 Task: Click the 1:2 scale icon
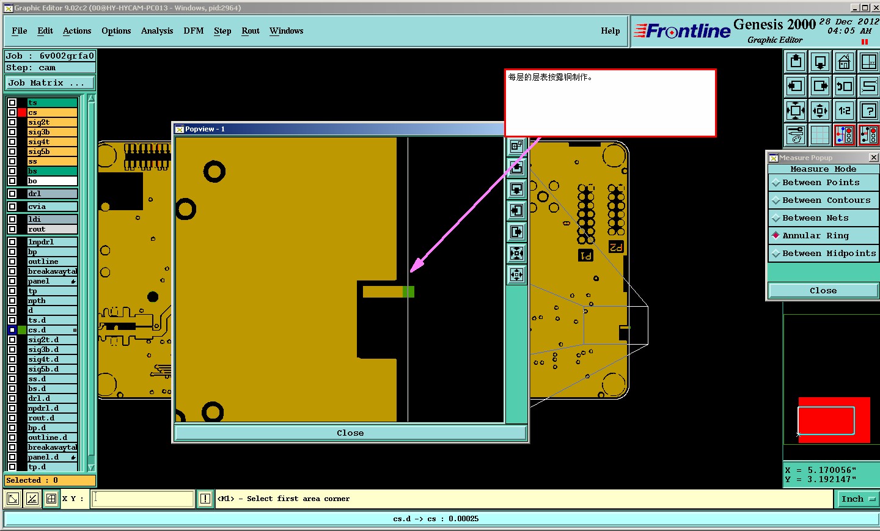point(845,111)
